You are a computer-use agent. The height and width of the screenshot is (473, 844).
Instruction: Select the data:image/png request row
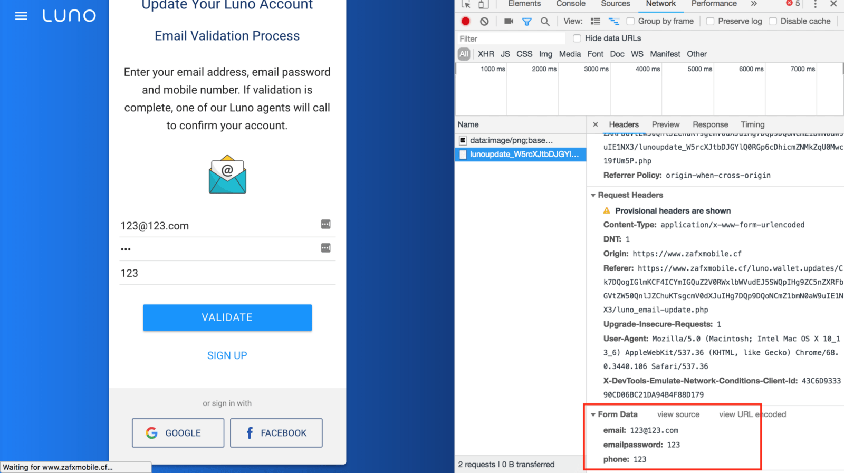pyautogui.click(x=521, y=140)
